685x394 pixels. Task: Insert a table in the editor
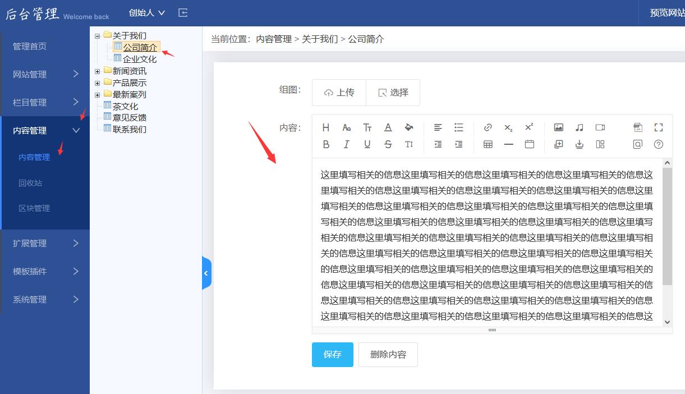488,144
